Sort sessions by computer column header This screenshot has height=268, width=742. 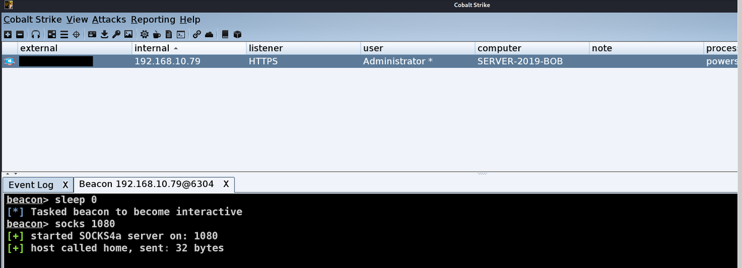532,48
